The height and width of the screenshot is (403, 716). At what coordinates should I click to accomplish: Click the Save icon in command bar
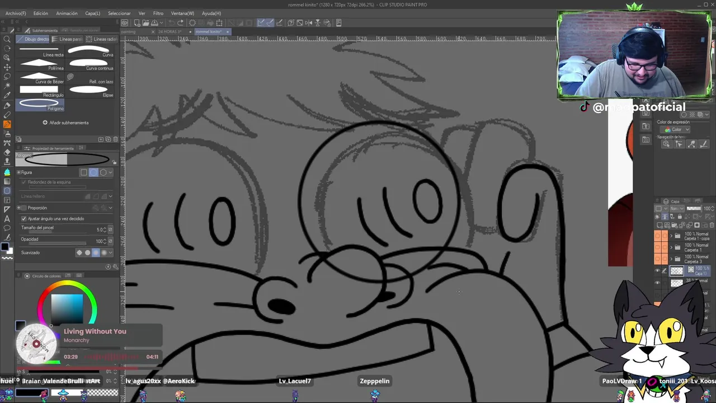click(x=154, y=23)
